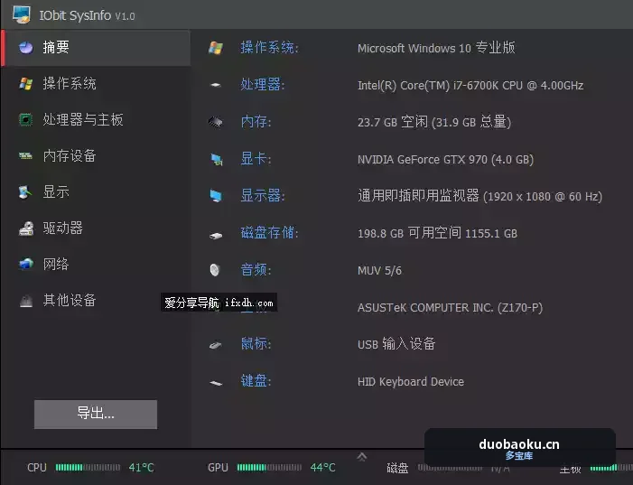Click the graphics card icon in the 显卡 row
This screenshot has height=485, width=633.
click(x=217, y=159)
